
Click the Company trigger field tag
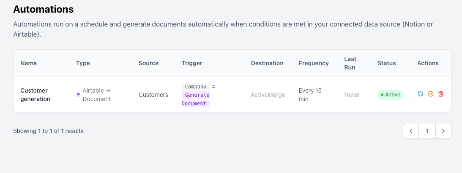196,87
